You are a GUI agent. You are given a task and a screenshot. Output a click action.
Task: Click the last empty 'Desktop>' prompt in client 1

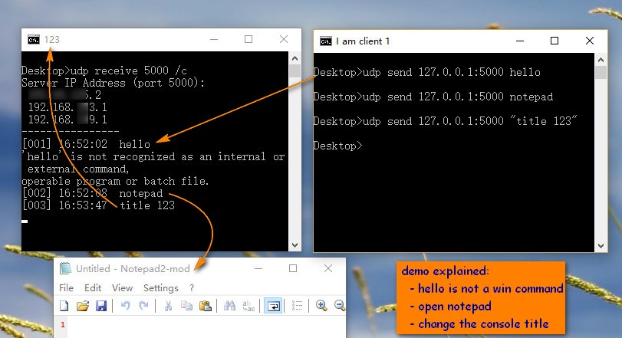[x=337, y=146]
